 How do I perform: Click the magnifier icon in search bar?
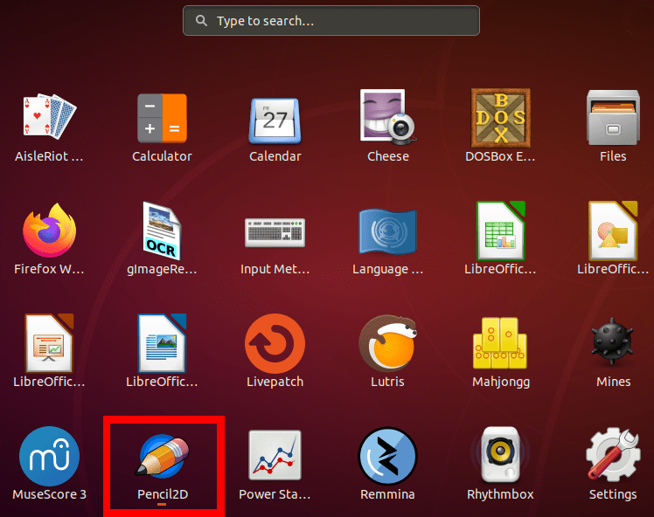(201, 20)
